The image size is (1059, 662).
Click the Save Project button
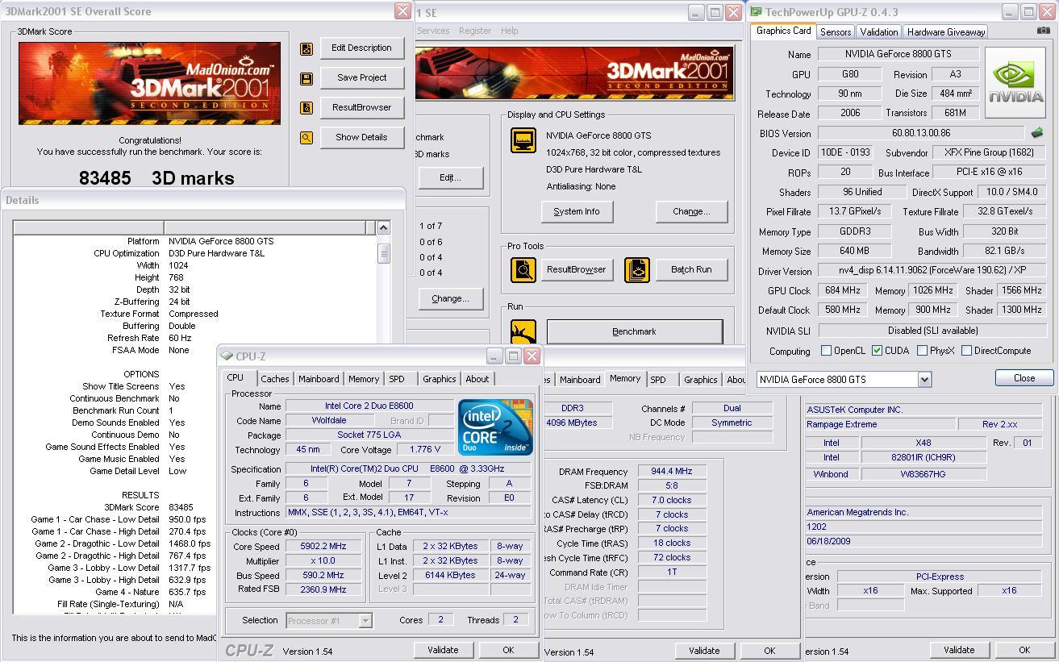tap(362, 77)
